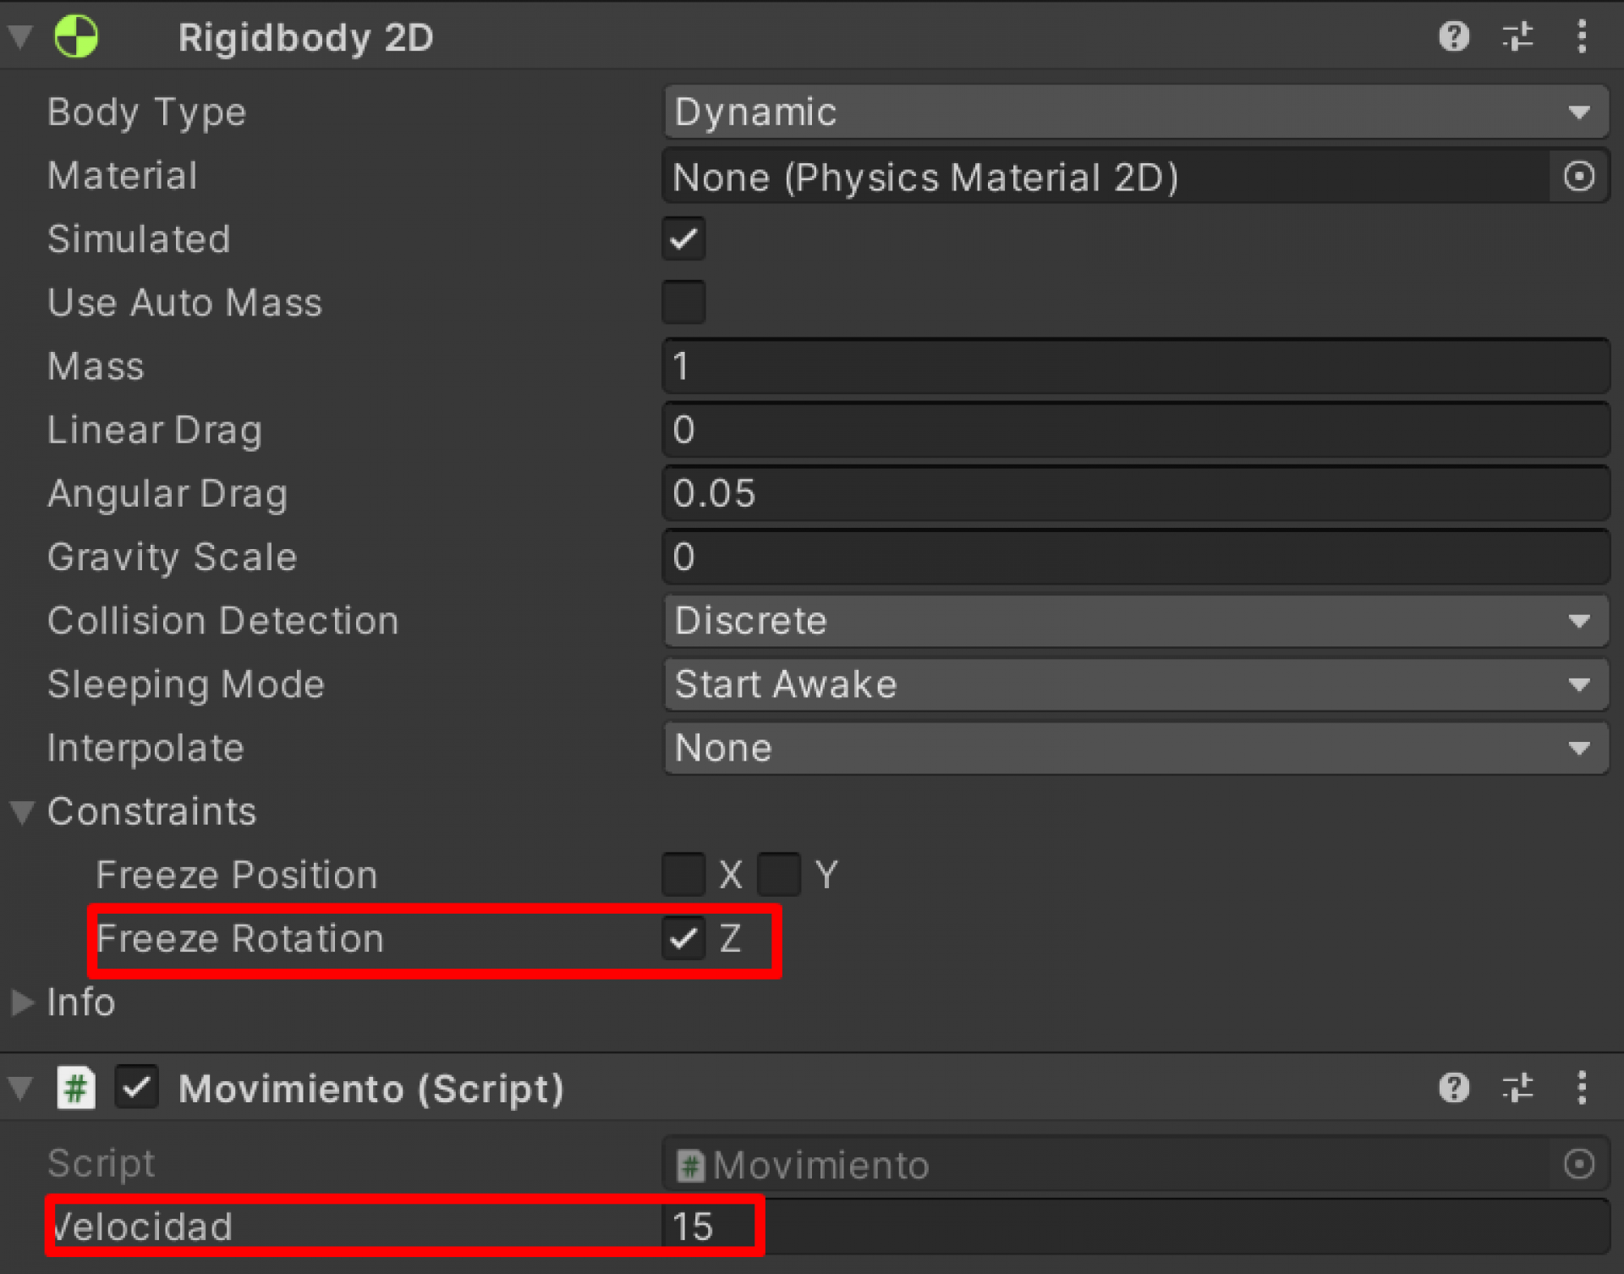Open Movimiento script three-dot menu

1581,1087
